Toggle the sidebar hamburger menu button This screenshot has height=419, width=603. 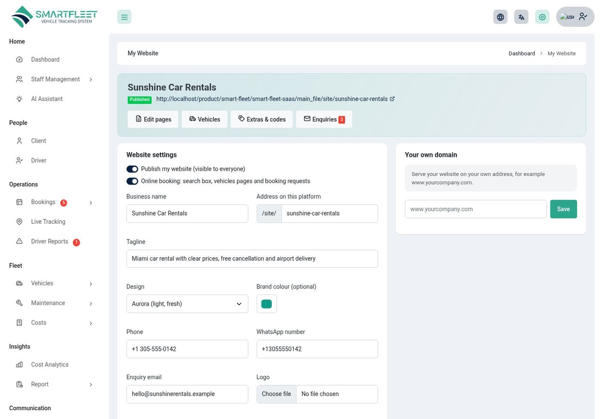[x=124, y=17]
